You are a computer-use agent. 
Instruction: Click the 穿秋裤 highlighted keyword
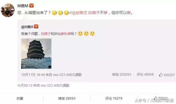(x=66, y=33)
